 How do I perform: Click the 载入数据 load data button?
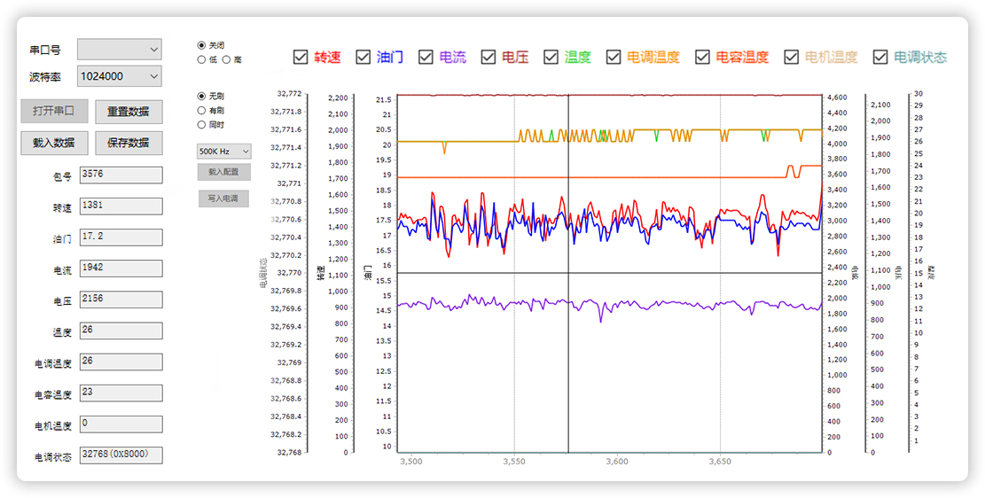tap(54, 143)
